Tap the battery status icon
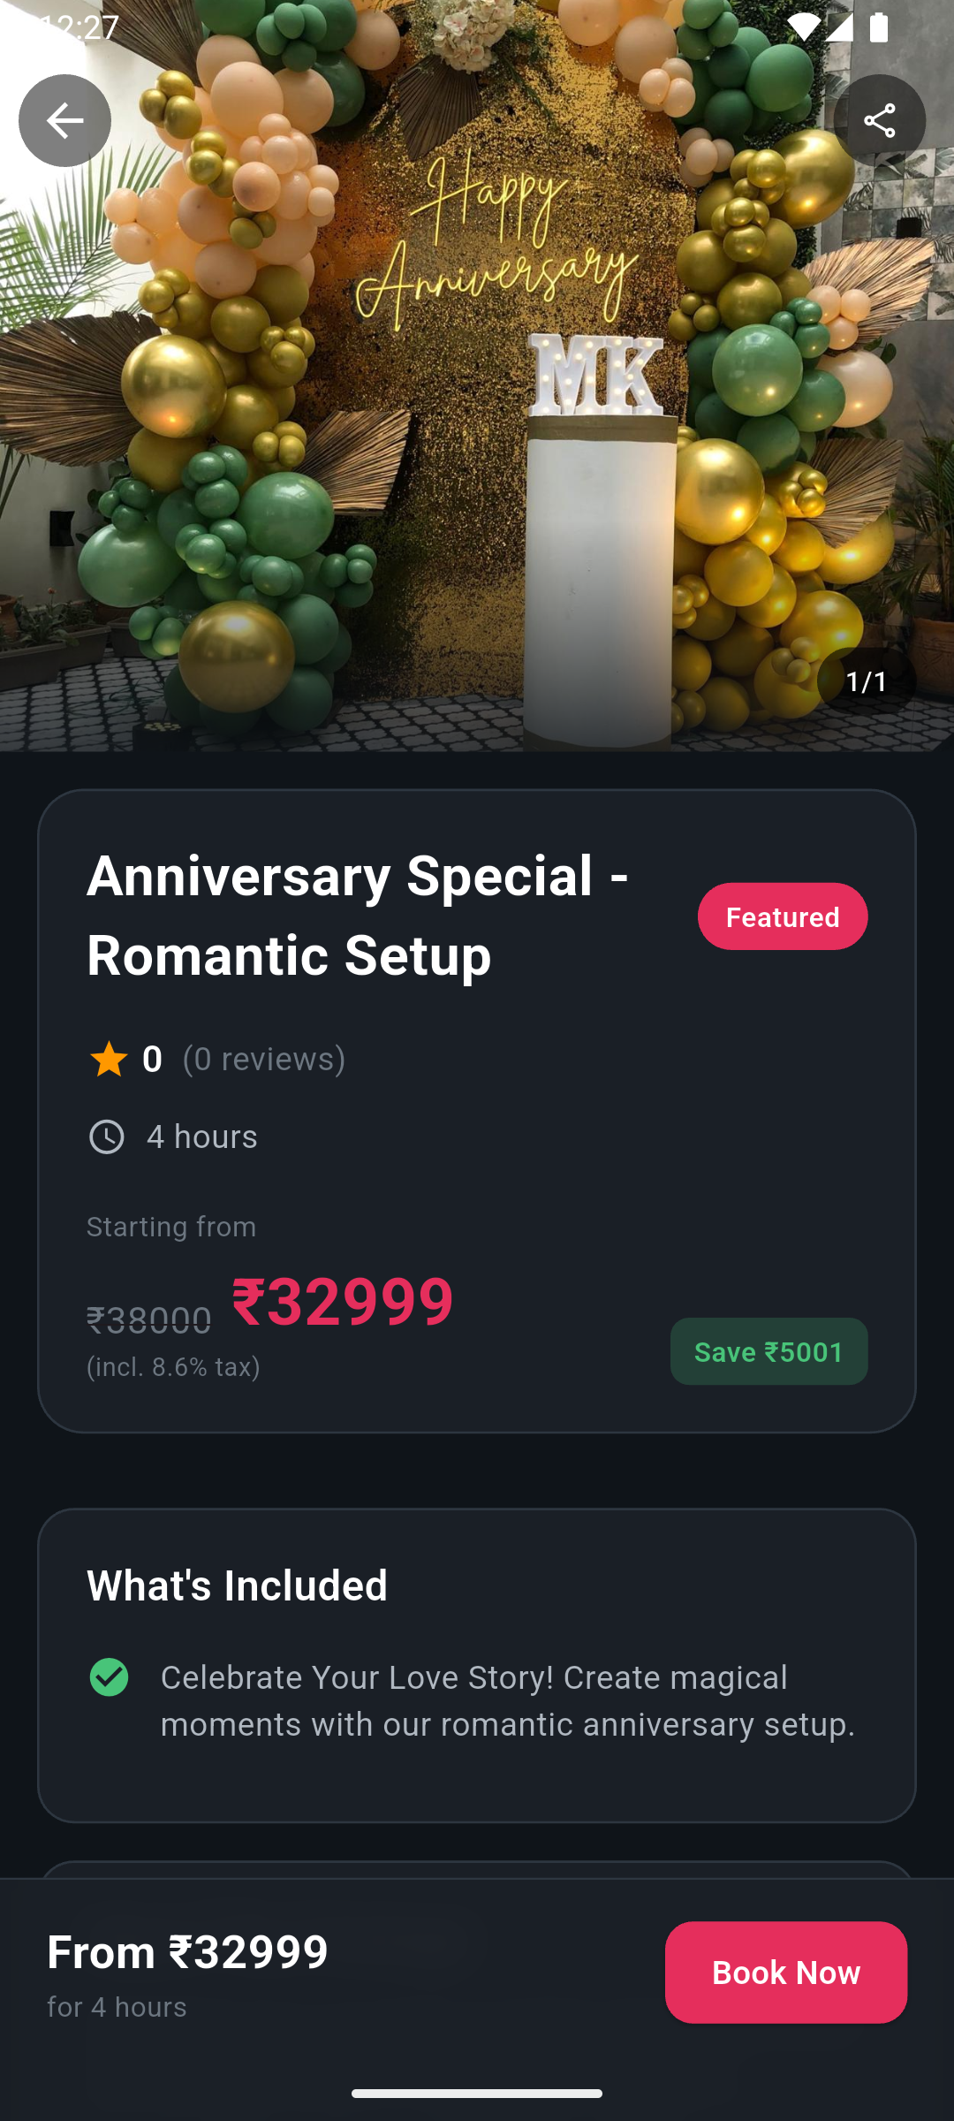Viewport: 954px width, 2121px height. tap(879, 27)
